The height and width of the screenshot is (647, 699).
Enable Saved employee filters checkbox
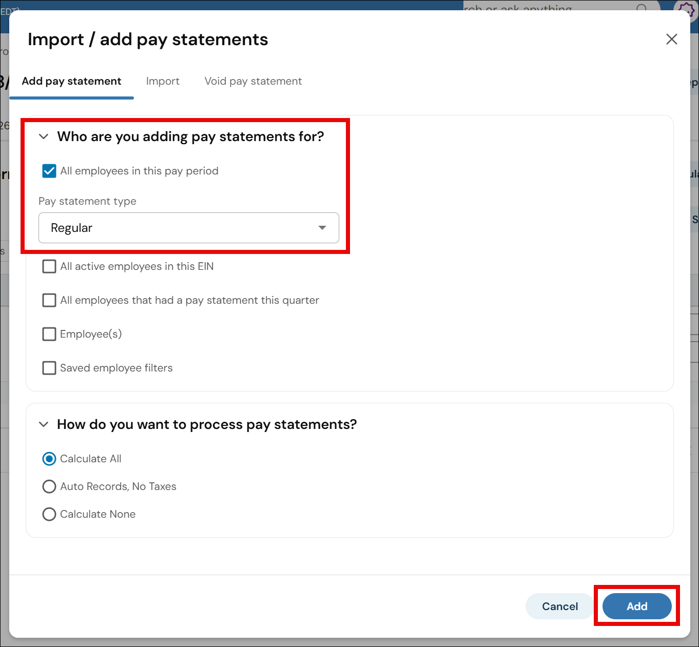[49, 368]
